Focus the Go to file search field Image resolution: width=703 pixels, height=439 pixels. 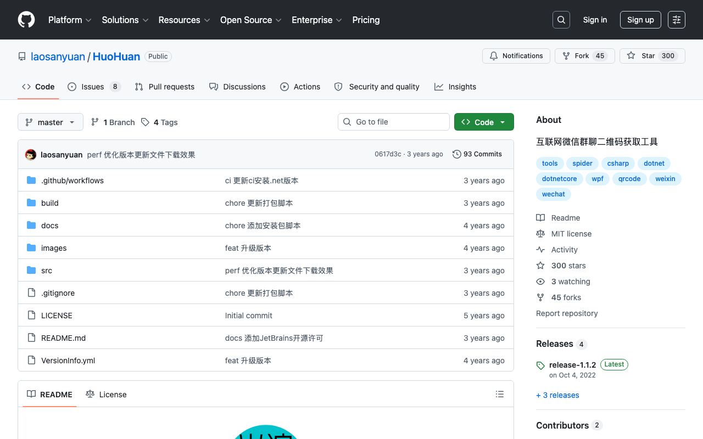[394, 122]
